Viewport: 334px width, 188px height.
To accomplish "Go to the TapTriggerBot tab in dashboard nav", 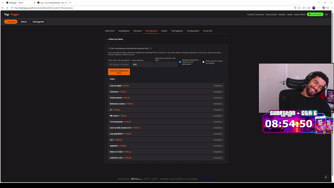I will [177, 31].
